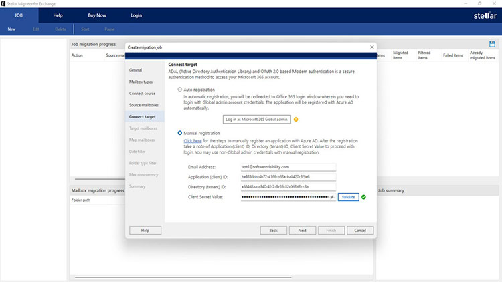This screenshot has height=282, width=502.
Task: Select the Auto registration radio button
Action: pos(180,89)
